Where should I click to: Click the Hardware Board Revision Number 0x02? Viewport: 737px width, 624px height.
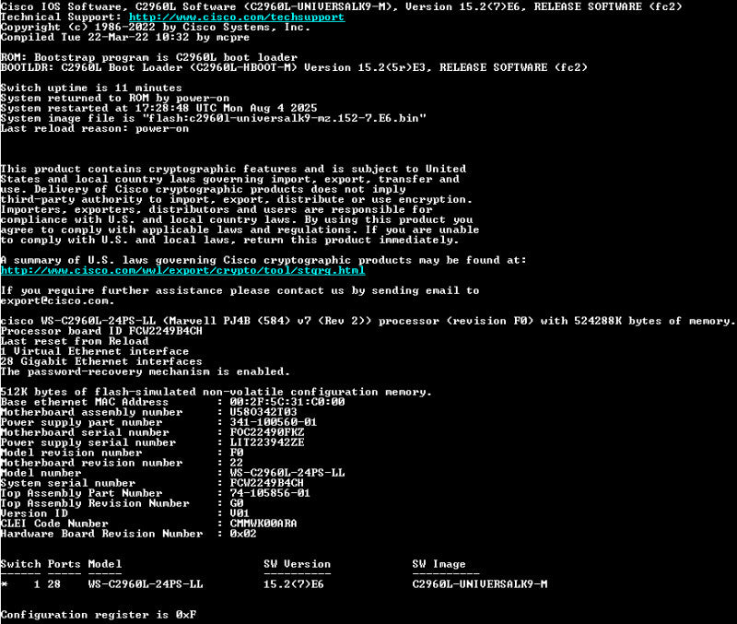coord(243,534)
